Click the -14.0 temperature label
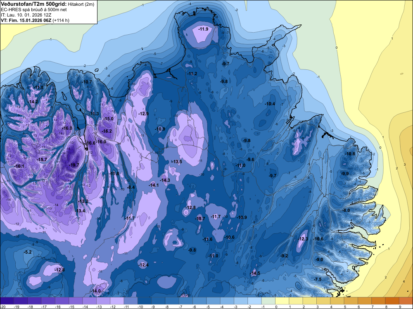This screenshot has width=413, height=309. click(x=96, y=291)
